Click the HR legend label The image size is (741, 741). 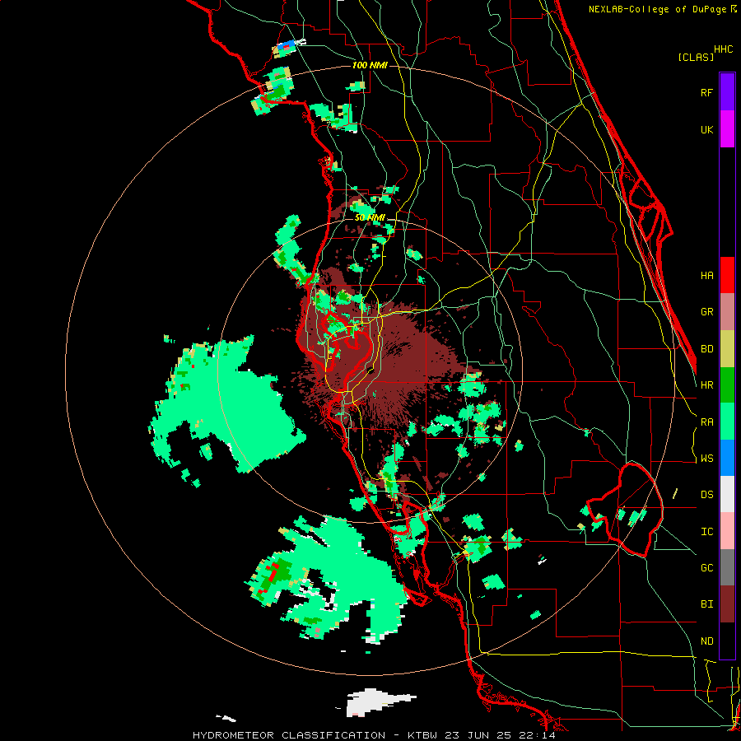706,385
